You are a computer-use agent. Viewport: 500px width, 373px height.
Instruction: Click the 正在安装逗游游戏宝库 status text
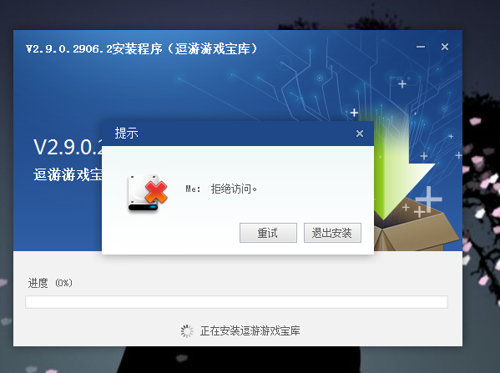click(x=250, y=331)
